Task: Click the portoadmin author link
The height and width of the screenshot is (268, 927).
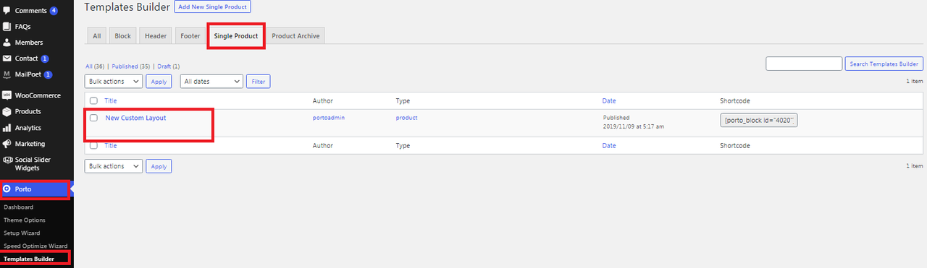Action: (x=329, y=117)
